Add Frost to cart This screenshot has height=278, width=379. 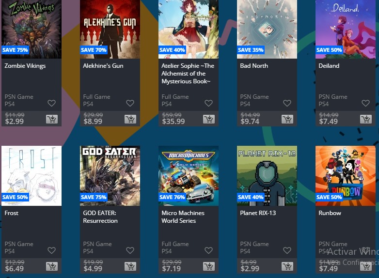click(x=52, y=266)
